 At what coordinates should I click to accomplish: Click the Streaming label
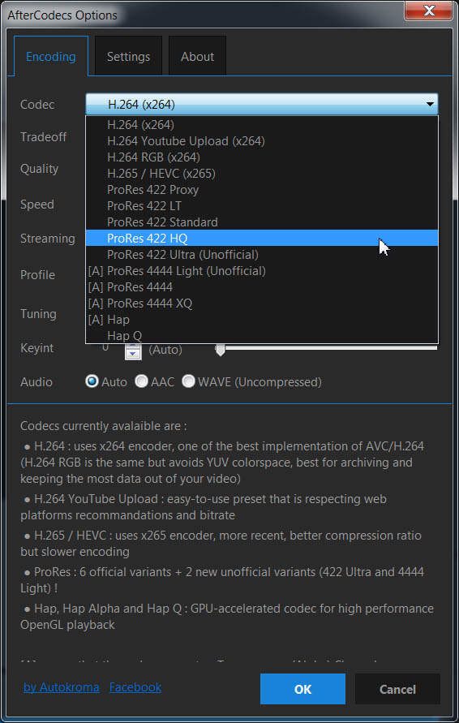(48, 239)
